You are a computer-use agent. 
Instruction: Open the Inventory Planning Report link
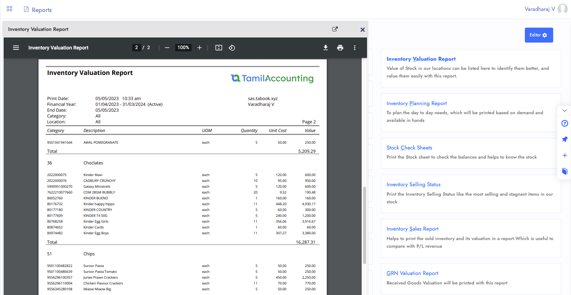417,103
